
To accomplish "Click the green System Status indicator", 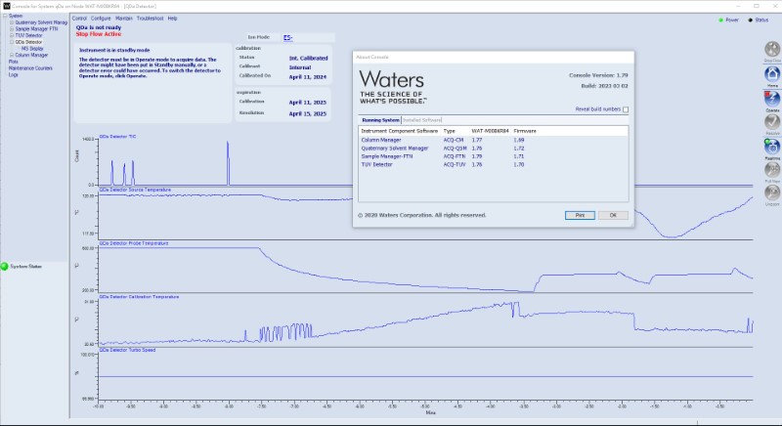I will pos(5,266).
